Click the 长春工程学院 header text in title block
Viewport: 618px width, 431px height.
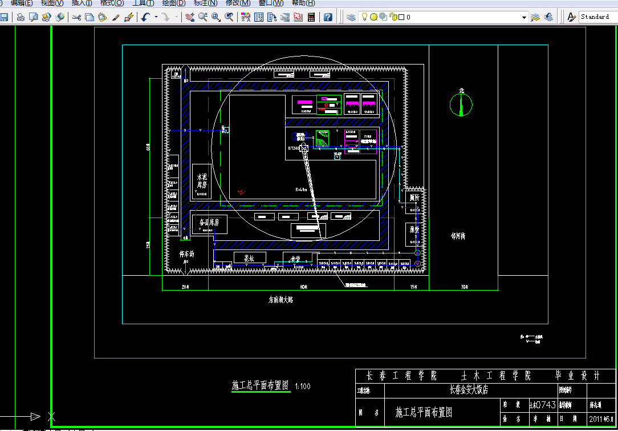[401, 376]
